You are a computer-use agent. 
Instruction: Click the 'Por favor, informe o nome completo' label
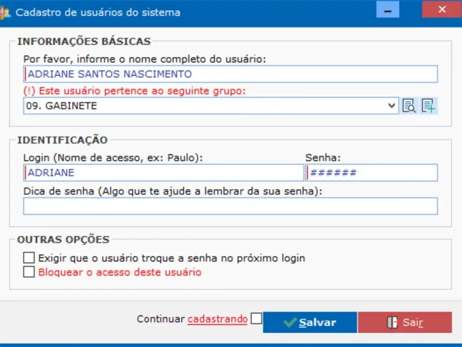click(145, 59)
